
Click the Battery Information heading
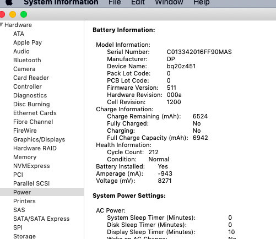click(124, 30)
